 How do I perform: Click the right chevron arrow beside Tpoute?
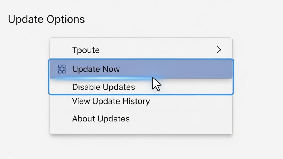coord(219,50)
